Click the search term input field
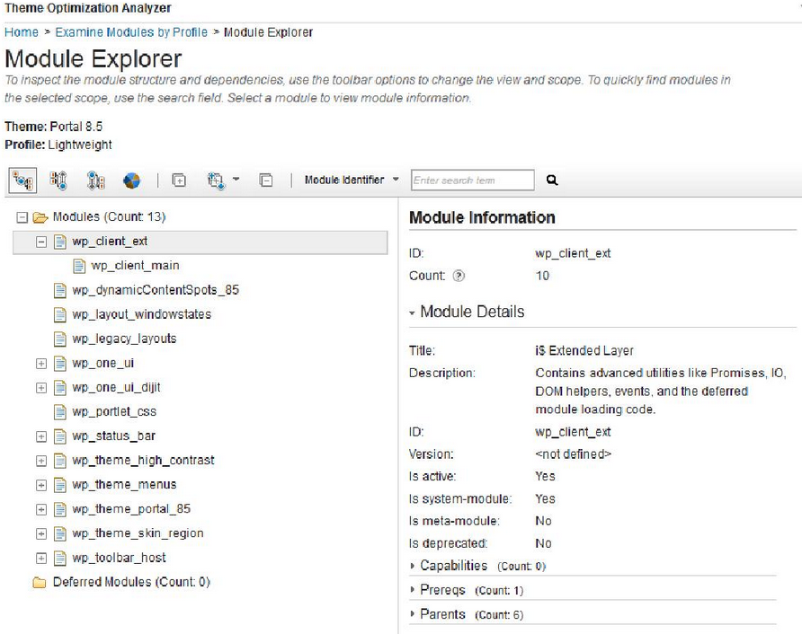802x634 pixels. (473, 181)
